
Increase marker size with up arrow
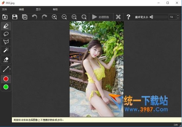178,16
